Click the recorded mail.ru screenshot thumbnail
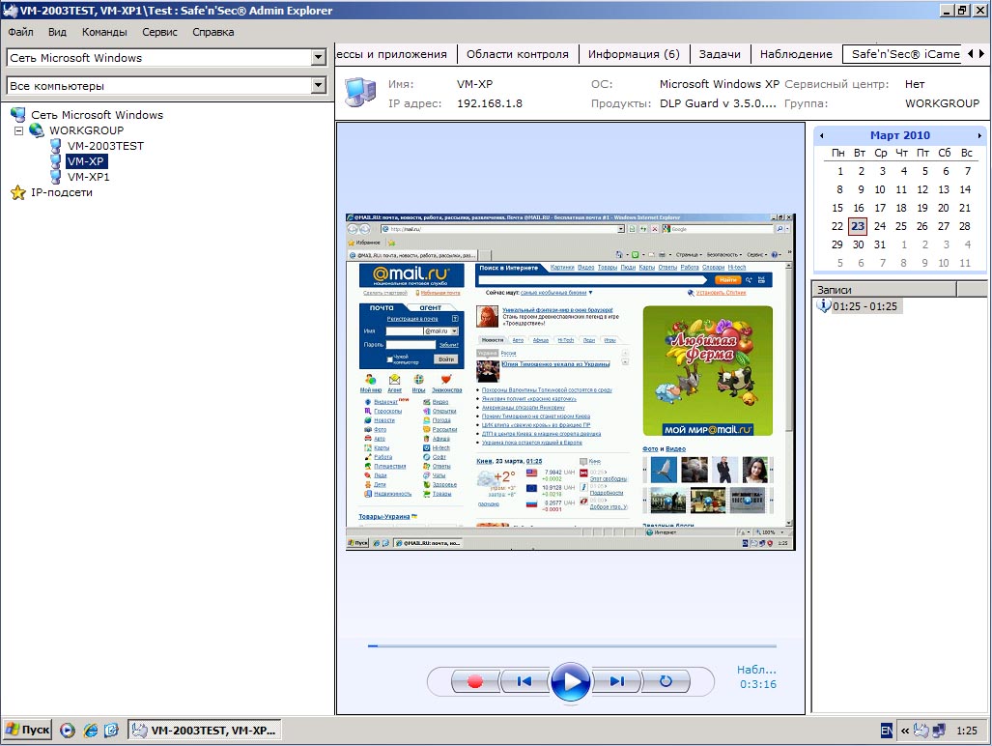The width and height of the screenshot is (992, 746). point(570,382)
